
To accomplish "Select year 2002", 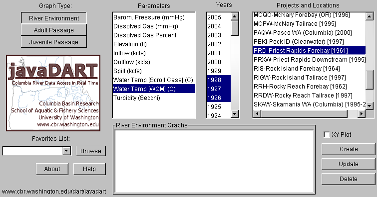I will coord(219,44).
